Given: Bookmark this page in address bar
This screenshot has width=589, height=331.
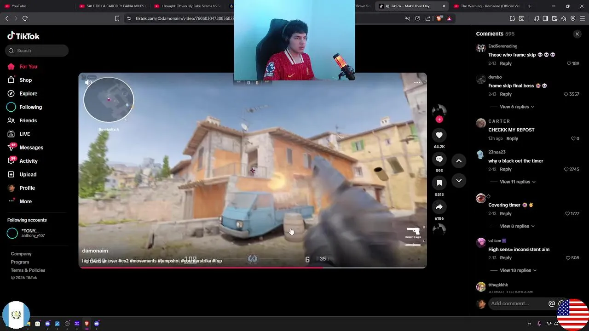Looking at the screenshot, I should point(117,18).
